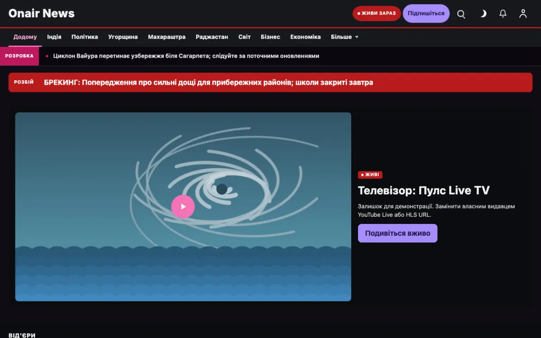The width and height of the screenshot is (541, 338).
Task: Click the Залишок для демонстрації description text
Action: (x=436, y=210)
